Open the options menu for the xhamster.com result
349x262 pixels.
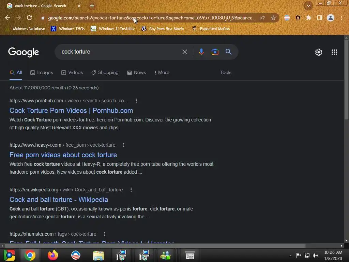[105, 234]
